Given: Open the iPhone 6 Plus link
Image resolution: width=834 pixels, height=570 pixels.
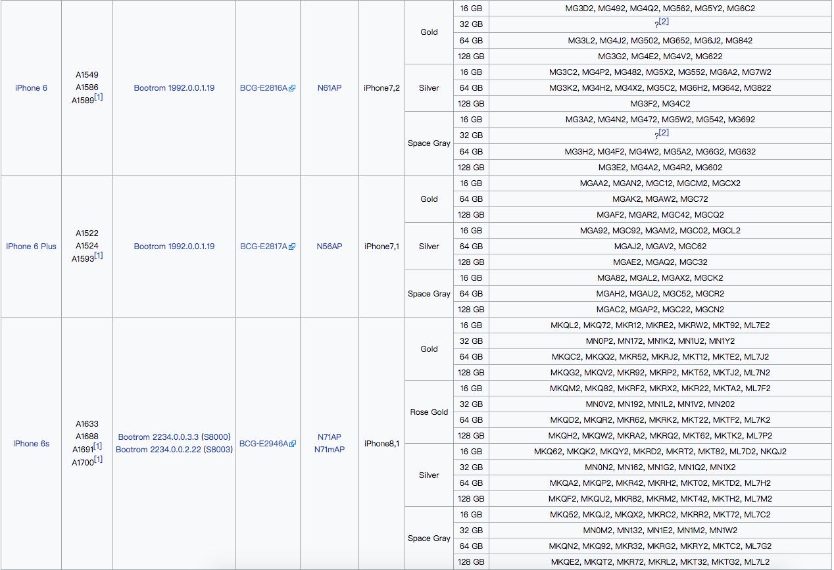Looking at the screenshot, I should (31, 247).
